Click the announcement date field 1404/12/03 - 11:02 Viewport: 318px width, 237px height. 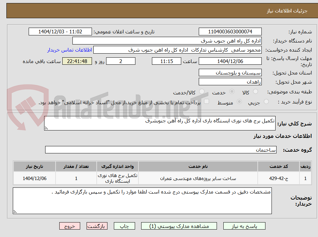pos(60,32)
